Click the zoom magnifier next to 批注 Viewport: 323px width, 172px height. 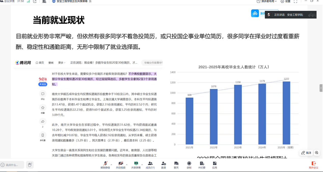point(317,153)
